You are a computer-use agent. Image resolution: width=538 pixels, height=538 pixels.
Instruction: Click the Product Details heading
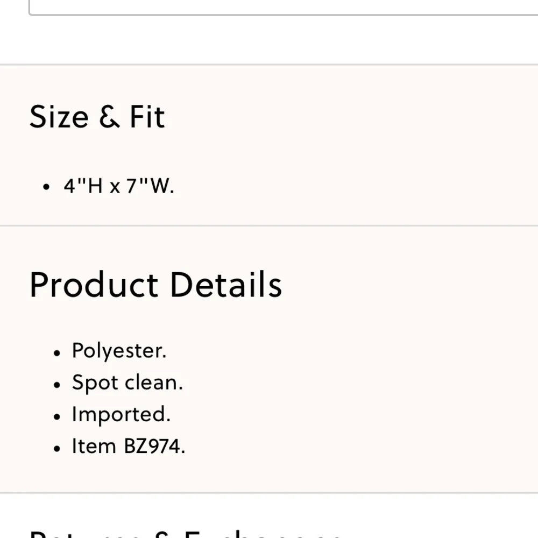pos(155,285)
